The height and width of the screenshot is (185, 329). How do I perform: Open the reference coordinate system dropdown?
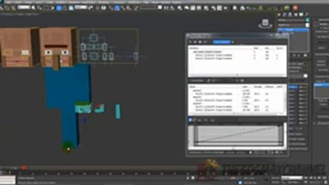pos(81,8)
